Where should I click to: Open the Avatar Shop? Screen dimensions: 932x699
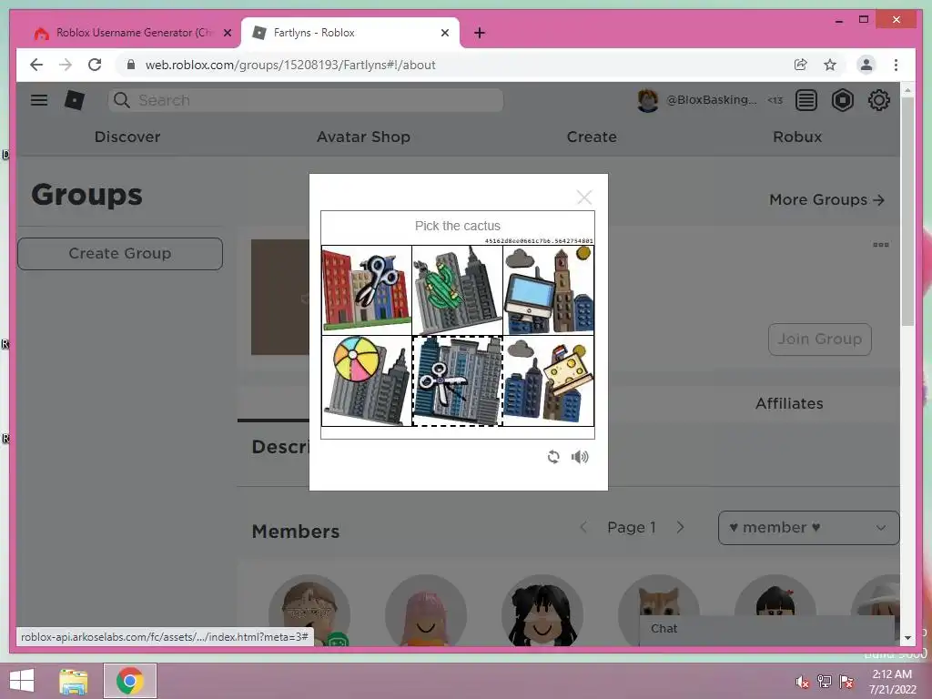click(x=363, y=137)
